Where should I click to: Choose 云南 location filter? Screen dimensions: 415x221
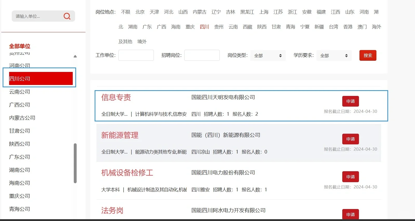pyautogui.click(x=233, y=27)
